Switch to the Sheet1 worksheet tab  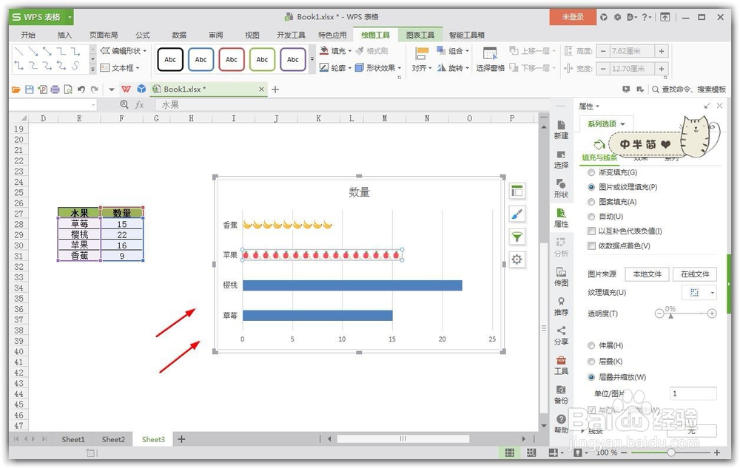pyautogui.click(x=73, y=439)
